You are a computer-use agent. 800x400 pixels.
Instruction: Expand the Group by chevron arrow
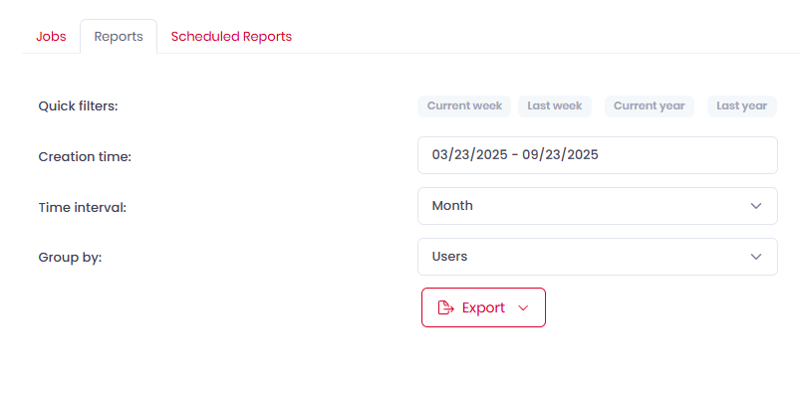tap(754, 257)
